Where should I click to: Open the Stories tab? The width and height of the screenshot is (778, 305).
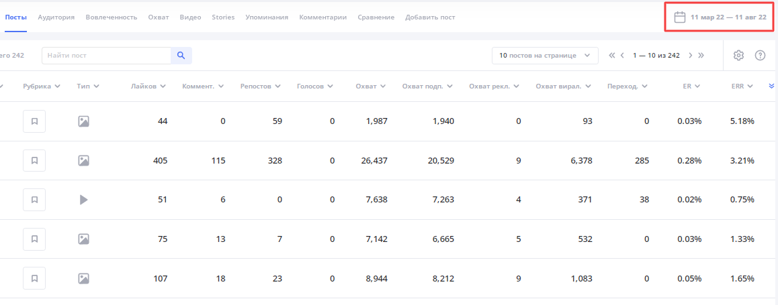(x=223, y=17)
